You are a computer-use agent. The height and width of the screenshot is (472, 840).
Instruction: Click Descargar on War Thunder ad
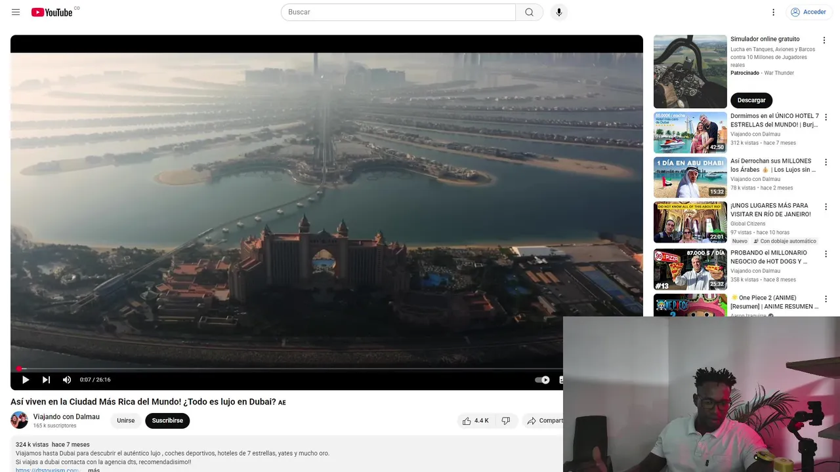coord(751,100)
